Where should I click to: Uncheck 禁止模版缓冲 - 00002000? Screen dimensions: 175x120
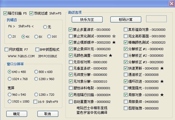[x=71, y=42]
